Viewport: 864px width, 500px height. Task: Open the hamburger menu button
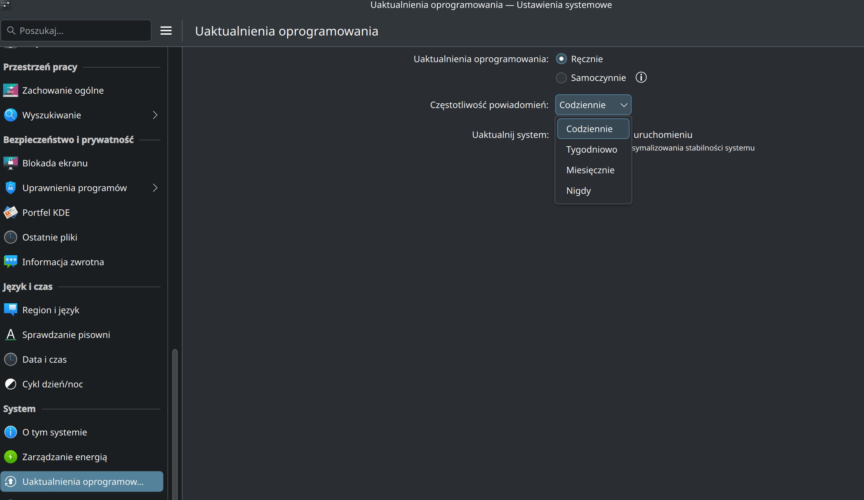click(x=166, y=31)
